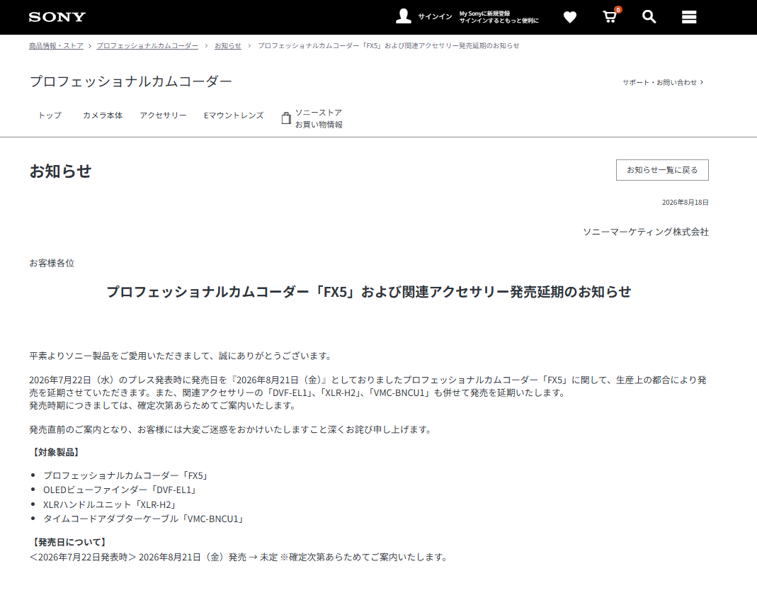Click the サインイン link
Screen dimensions: 757x593
[435, 17]
